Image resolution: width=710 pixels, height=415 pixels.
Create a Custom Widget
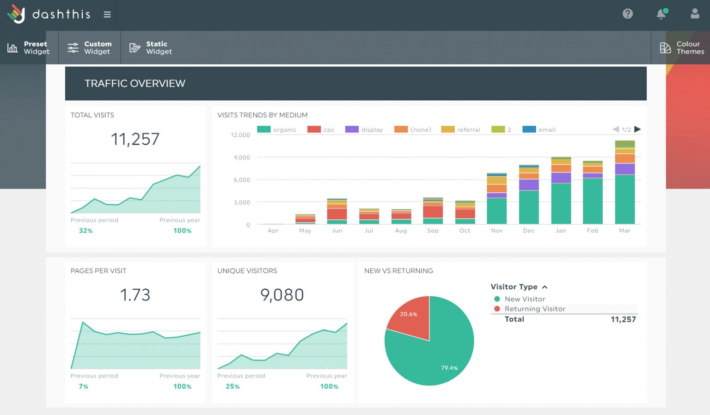click(x=90, y=48)
